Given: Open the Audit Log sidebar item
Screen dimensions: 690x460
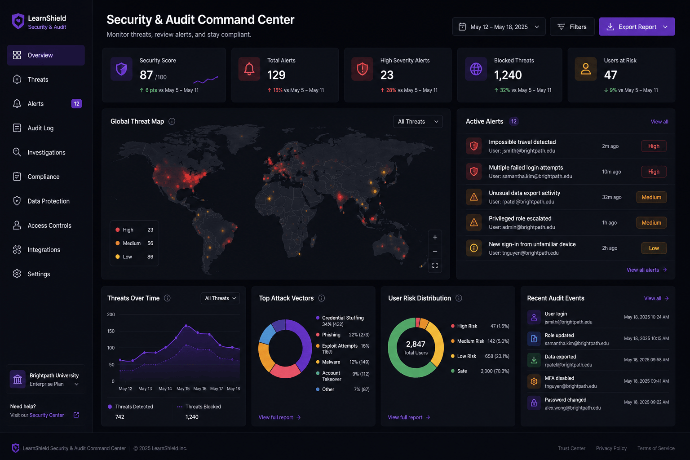Looking at the screenshot, I should pyautogui.click(x=46, y=128).
